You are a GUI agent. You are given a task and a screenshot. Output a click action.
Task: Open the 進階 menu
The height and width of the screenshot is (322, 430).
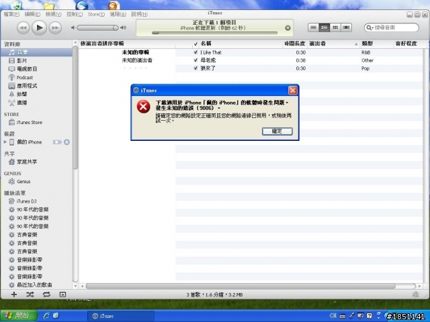pos(118,14)
